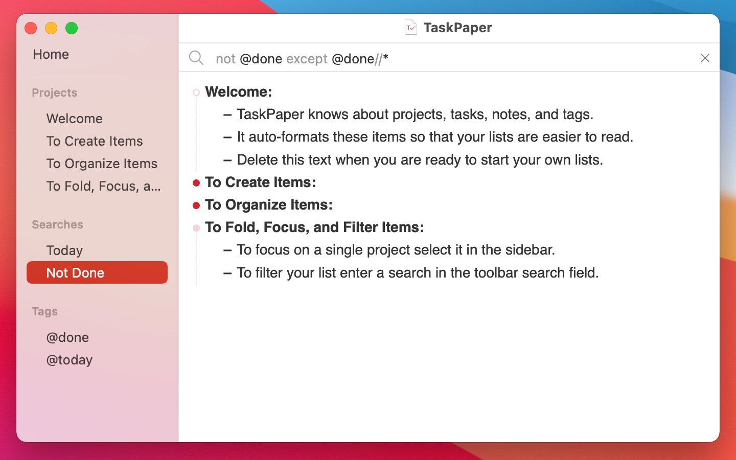Collapse To Fold, Focus, and Filter dot
Screen dimensions: 736x460
point(196,228)
